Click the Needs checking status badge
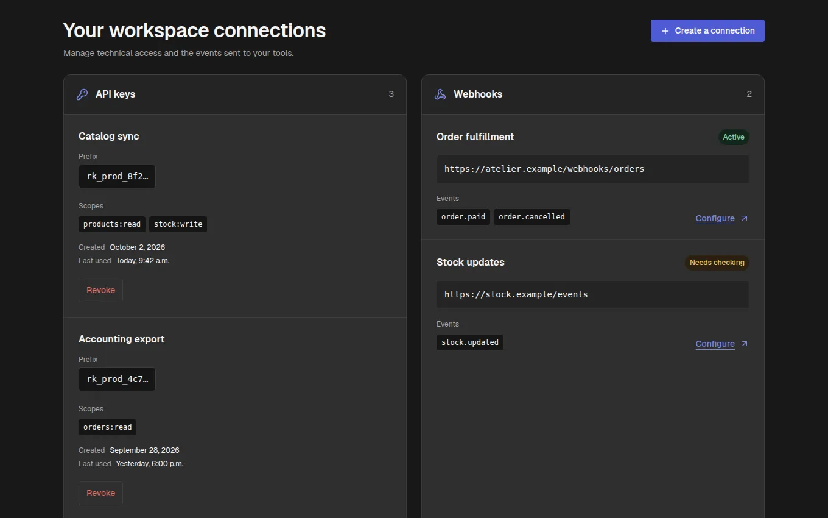828x518 pixels. tap(717, 263)
